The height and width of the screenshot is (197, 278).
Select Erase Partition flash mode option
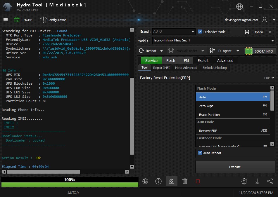[x=233, y=115]
